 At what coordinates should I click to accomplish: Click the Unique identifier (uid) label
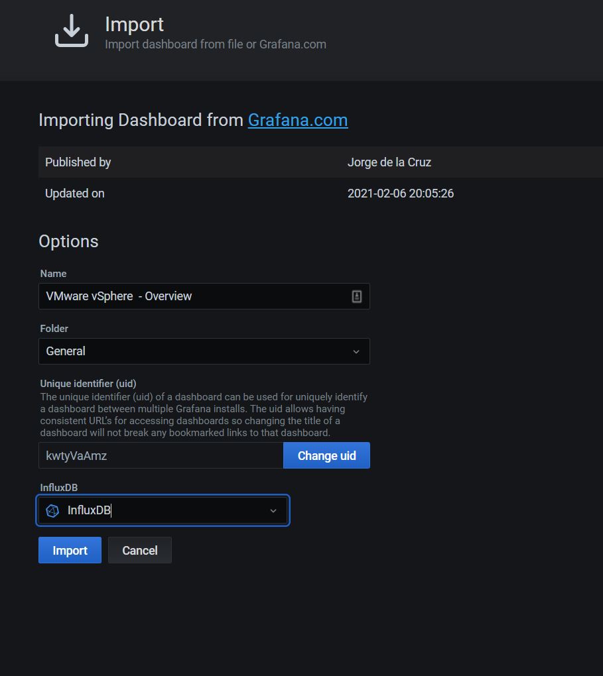click(x=88, y=383)
